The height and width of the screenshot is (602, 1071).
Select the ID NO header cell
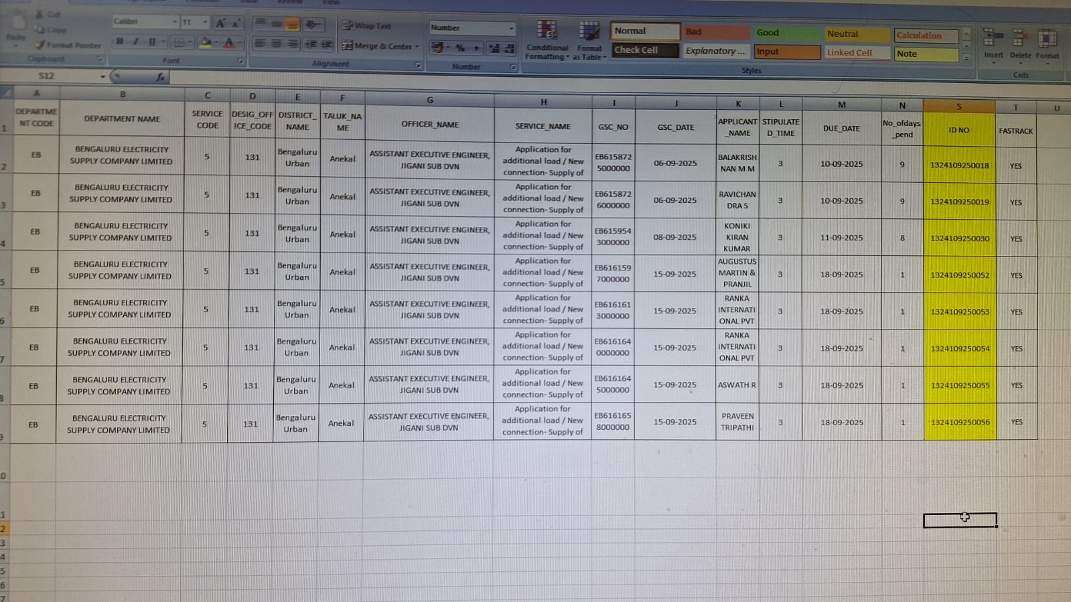[x=959, y=130]
